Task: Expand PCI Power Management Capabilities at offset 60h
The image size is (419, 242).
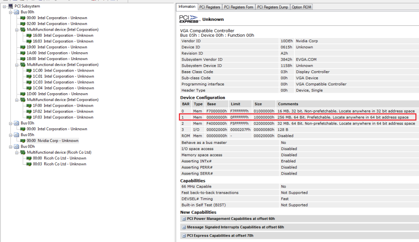Action: coord(184,219)
